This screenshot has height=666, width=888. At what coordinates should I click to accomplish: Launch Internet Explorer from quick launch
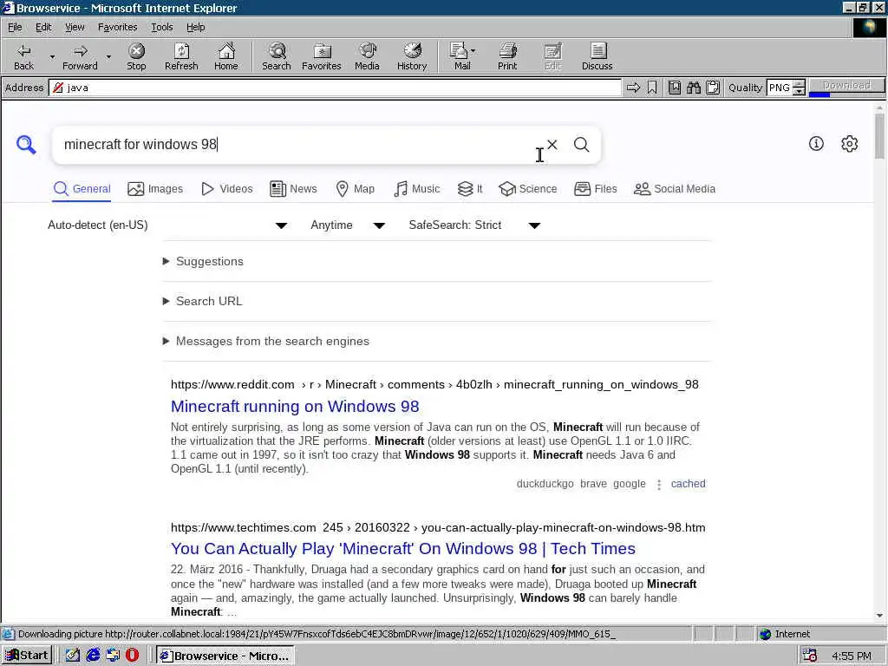(93, 656)
